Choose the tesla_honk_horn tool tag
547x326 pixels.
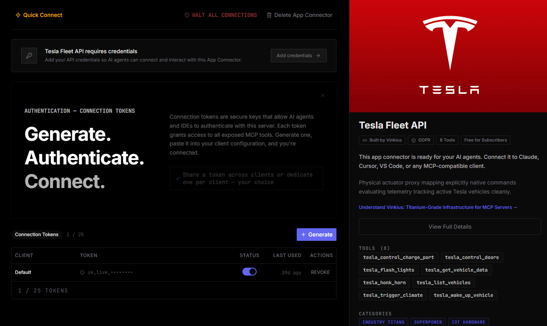(384, 283)
